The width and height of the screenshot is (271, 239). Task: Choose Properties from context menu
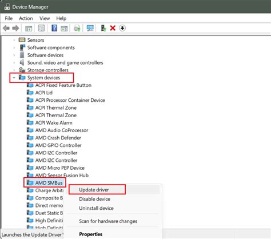pos(90,234)
